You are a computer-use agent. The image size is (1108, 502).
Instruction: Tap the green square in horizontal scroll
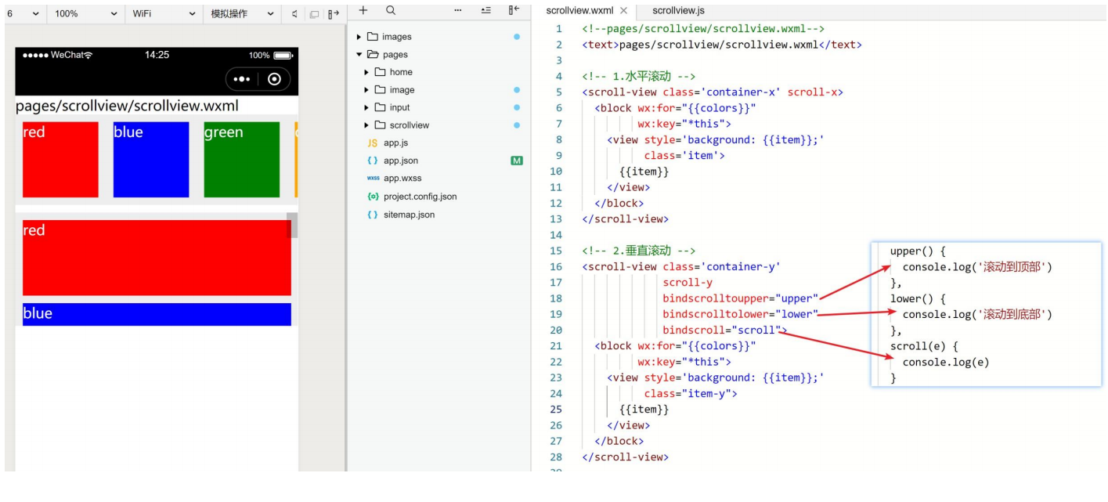pos(242,160)
